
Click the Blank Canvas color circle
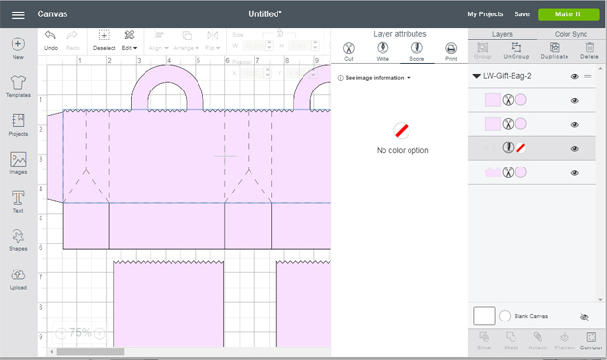click(505, 316)
